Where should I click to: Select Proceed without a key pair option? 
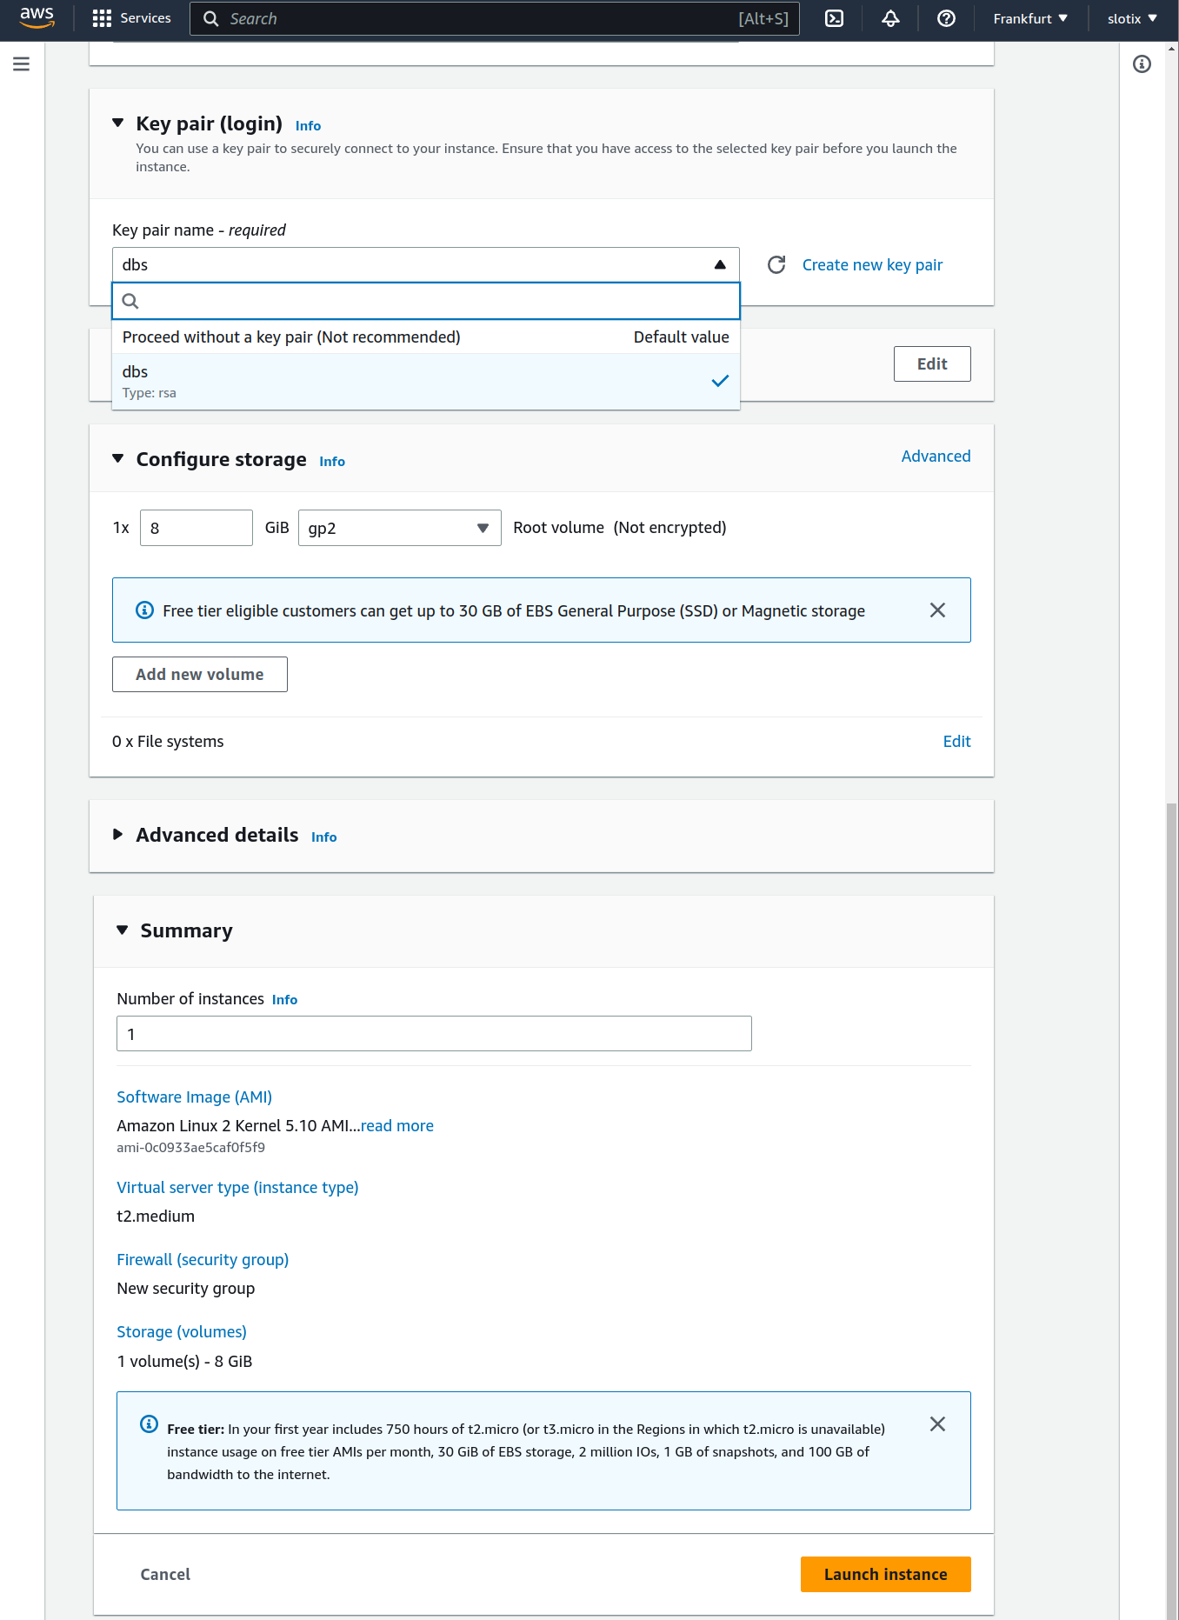pyautogui.click(x=426, y=337)
